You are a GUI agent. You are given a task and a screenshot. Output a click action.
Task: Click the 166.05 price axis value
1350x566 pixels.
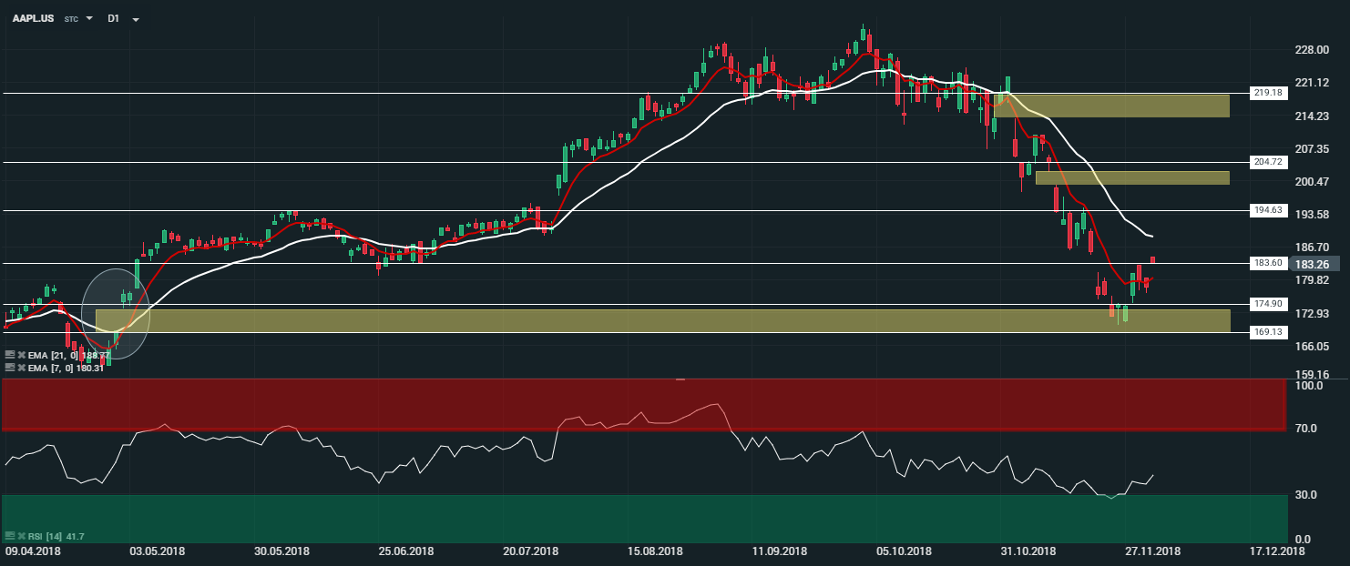[x=1313, y=347]
